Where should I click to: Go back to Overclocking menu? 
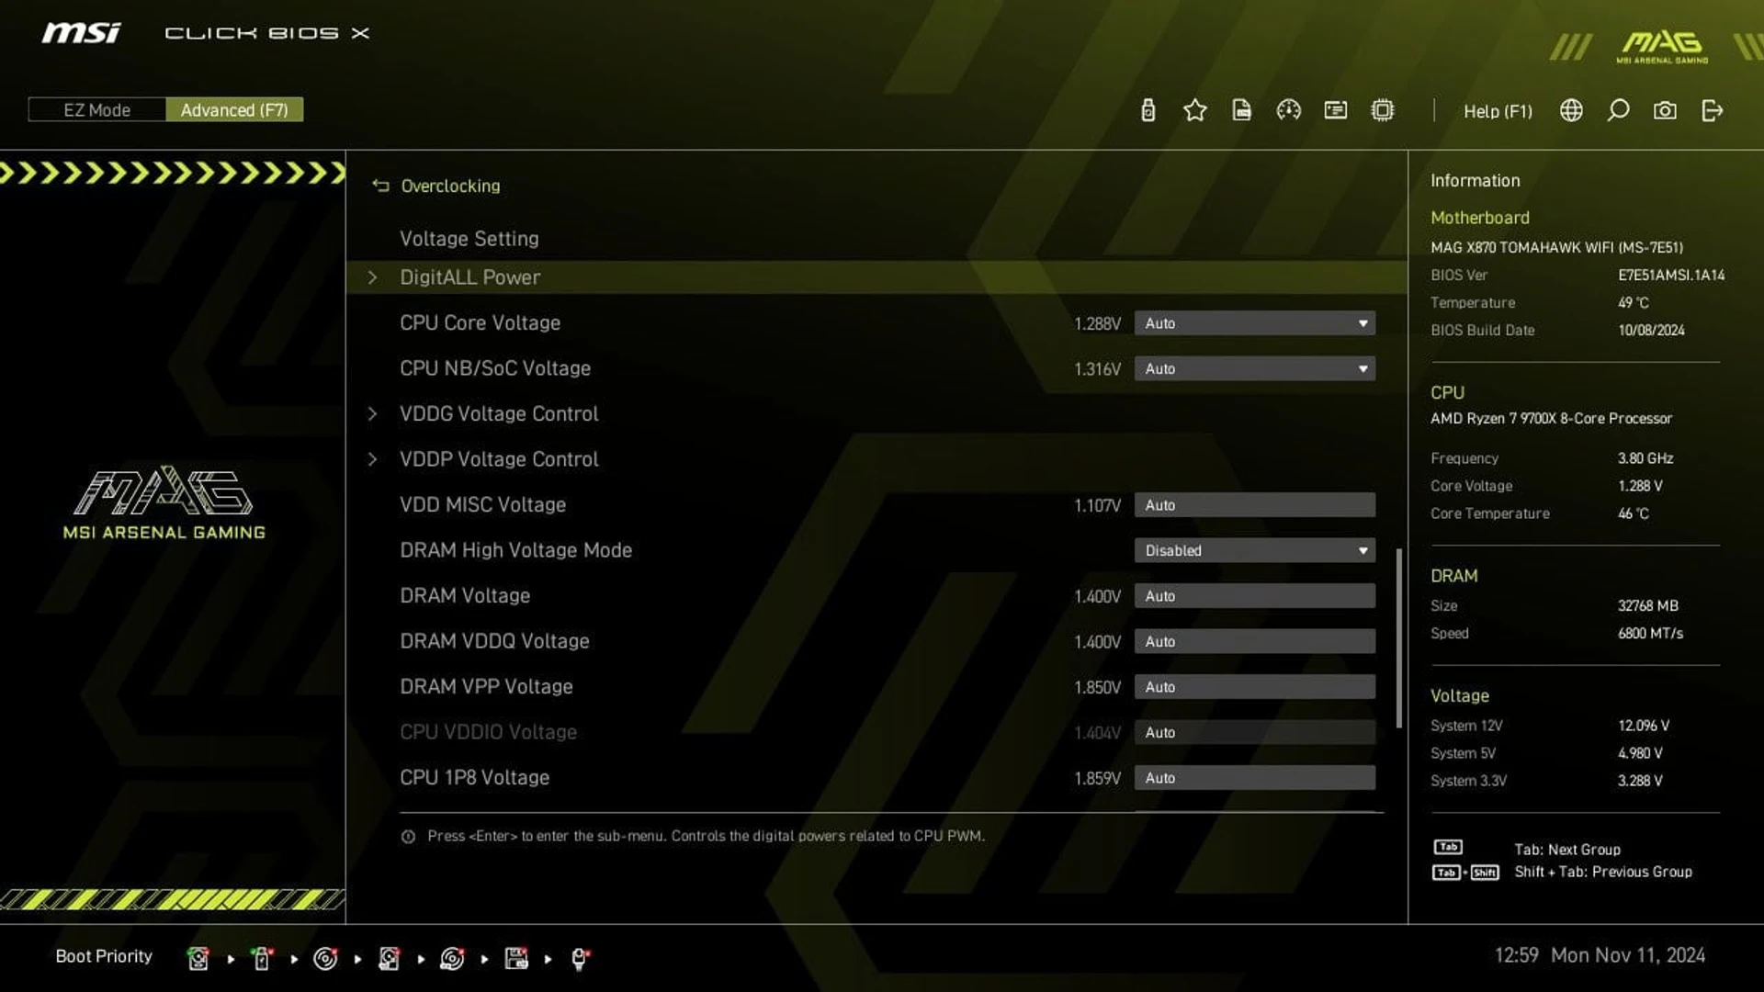pyautogui.click(x=450, y=186)
